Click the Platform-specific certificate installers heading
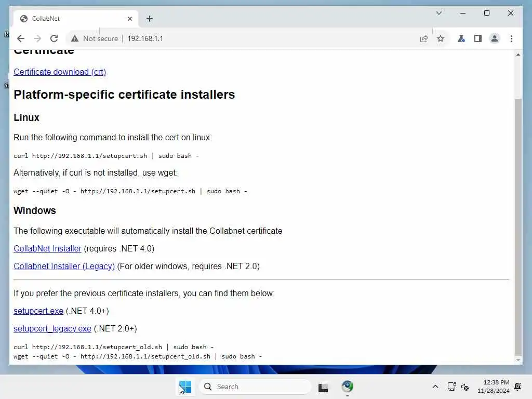Screen dimensions: 532x399 tap(124, 95)
